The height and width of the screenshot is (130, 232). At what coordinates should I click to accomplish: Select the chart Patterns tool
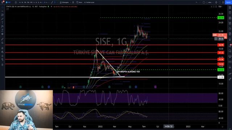(x=3, y=26)
